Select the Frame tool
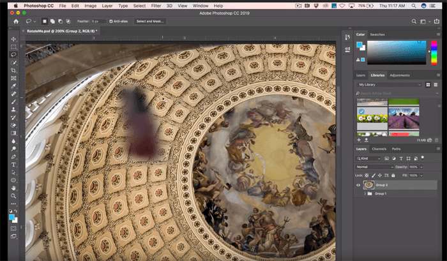 coord(13,78)
